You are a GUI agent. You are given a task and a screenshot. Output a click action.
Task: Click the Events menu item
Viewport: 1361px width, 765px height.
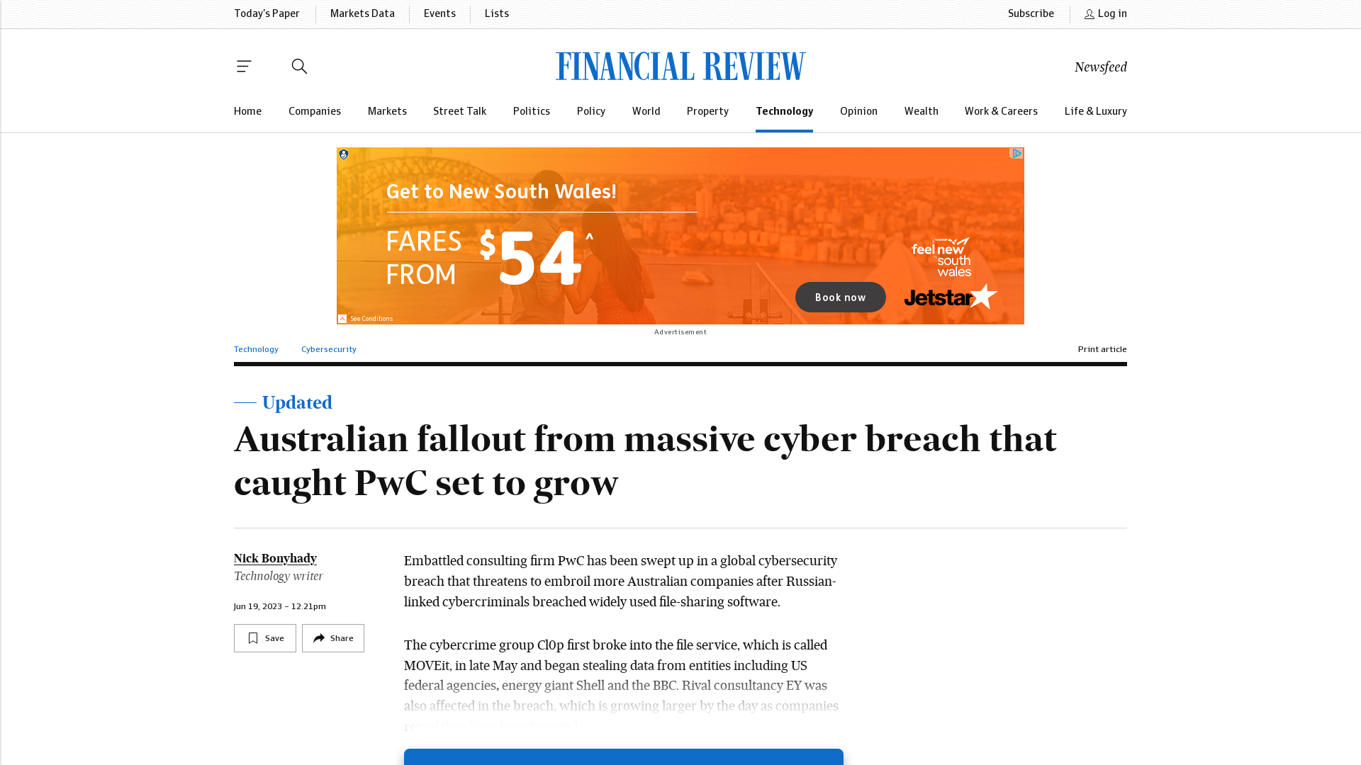pos(439,14)
